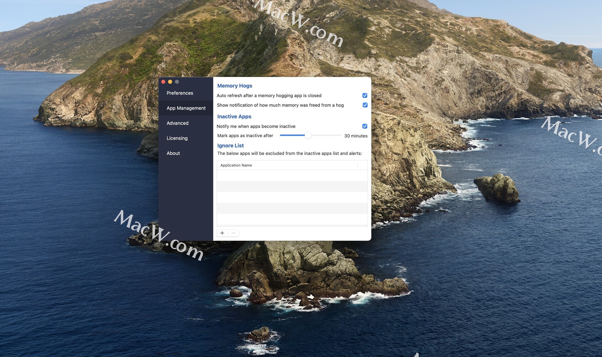Open the Preferences sidebar section
This screenshot has width=602, height=357.
[180, 93]
